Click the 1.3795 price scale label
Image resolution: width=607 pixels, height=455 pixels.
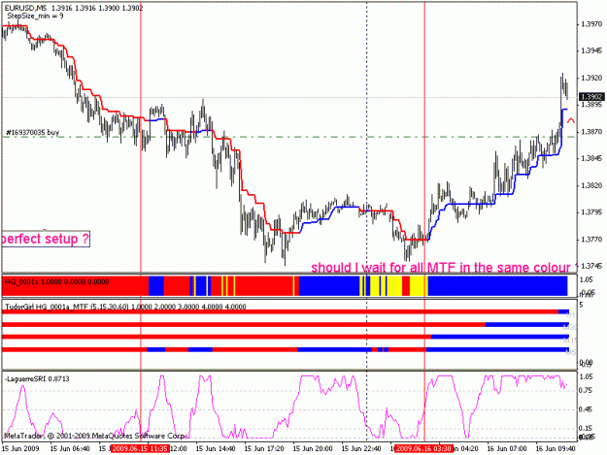pos(591,212)
